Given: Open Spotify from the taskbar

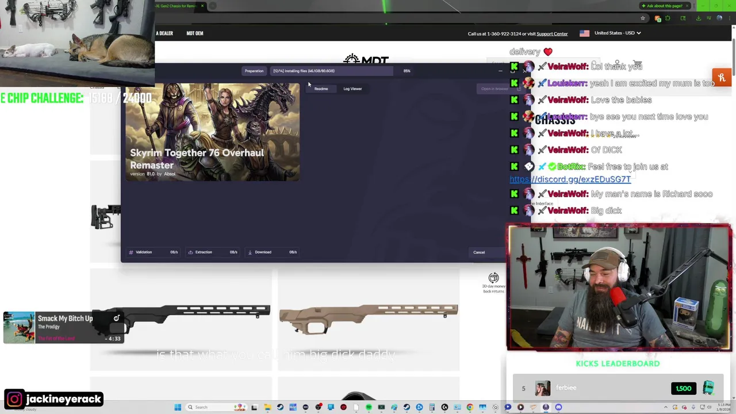Looking at the screenshot, I should pos(369,407).
